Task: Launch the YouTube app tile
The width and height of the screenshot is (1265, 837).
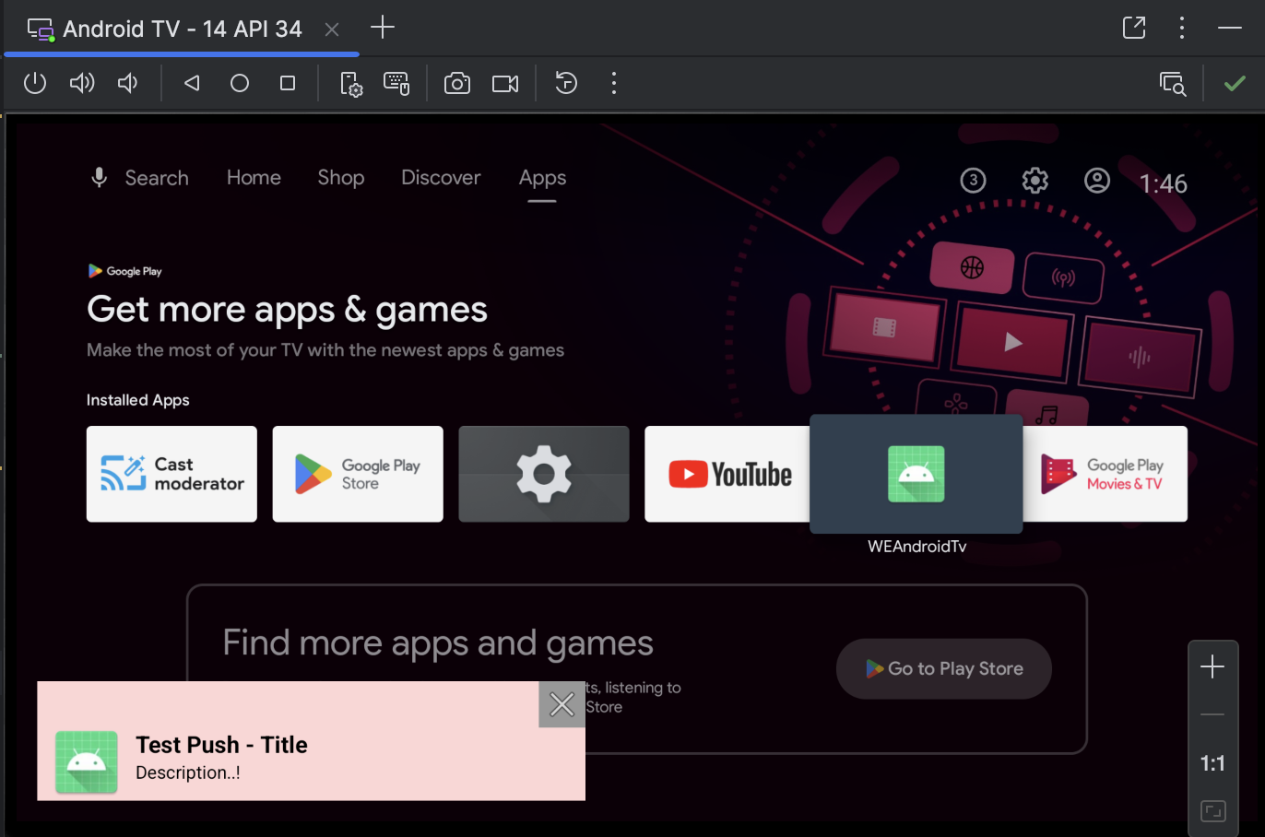Action: click(727, 474)
